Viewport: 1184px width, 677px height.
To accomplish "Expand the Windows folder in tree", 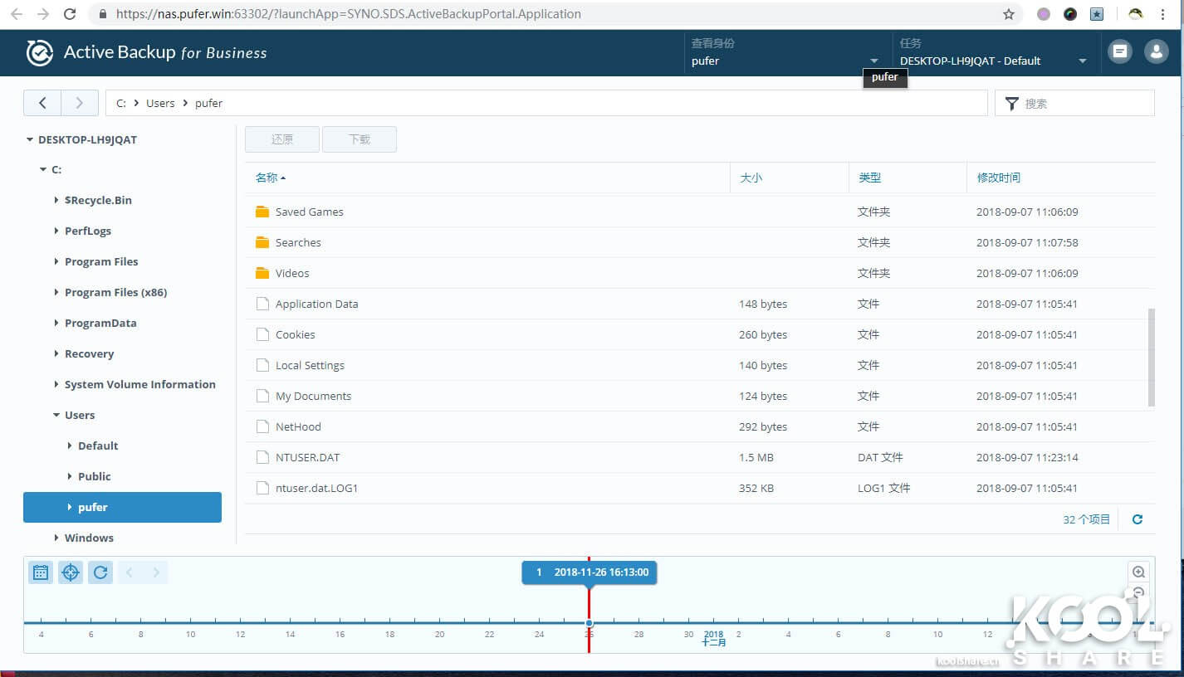I will pos(56,538).
